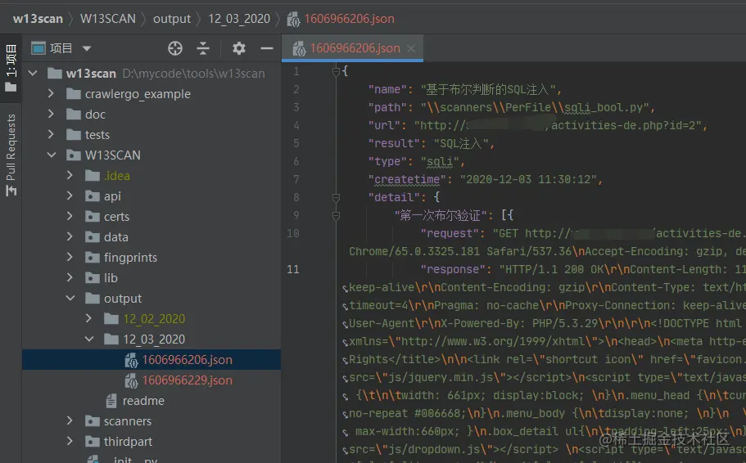Click the doc folder icon
The height and width of the screenshot is (463, 746).
click(73, 114)
